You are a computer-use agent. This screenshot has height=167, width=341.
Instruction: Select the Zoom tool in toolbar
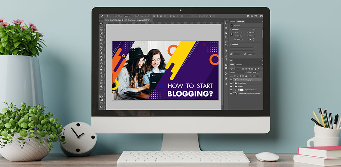click(x=101, y=90)
